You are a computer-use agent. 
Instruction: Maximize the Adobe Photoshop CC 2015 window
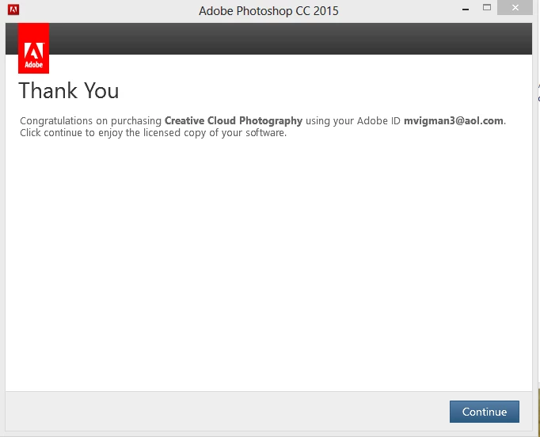487,8
